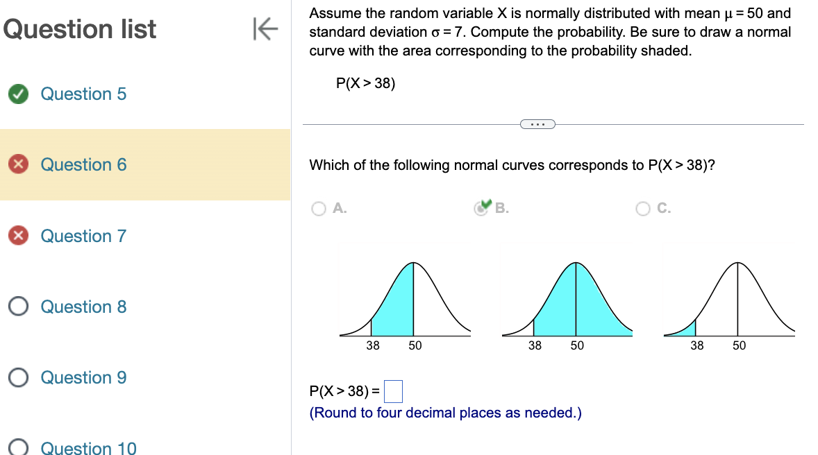Click the green checkmark icon beside Question 5

[17, 94]
